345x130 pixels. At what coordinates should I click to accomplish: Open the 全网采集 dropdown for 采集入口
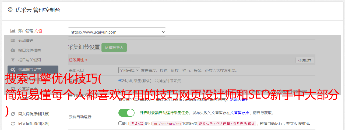[129, 70]
